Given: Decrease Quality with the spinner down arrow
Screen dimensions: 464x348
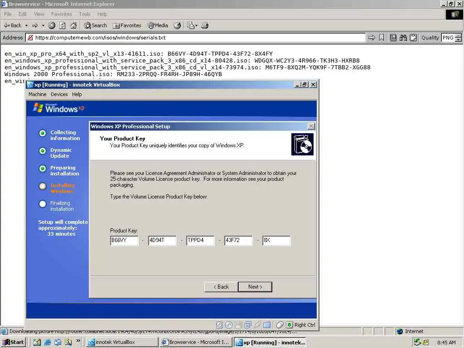Looking at the screenshot, I should pyautogui.click(x=458, y=40).
